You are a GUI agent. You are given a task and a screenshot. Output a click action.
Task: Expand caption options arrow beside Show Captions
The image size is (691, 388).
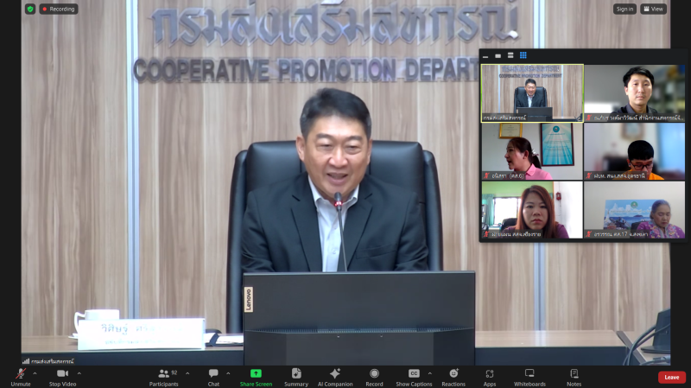tap(429, 373)
